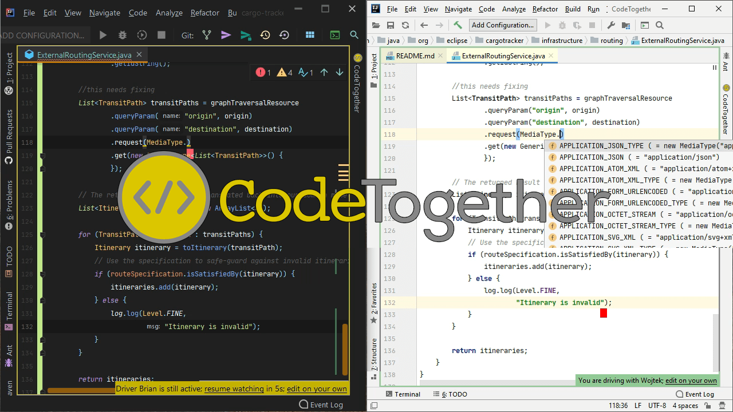Open the ADD CONFIGURATION dropdown in dark IDE

(45, 35)
